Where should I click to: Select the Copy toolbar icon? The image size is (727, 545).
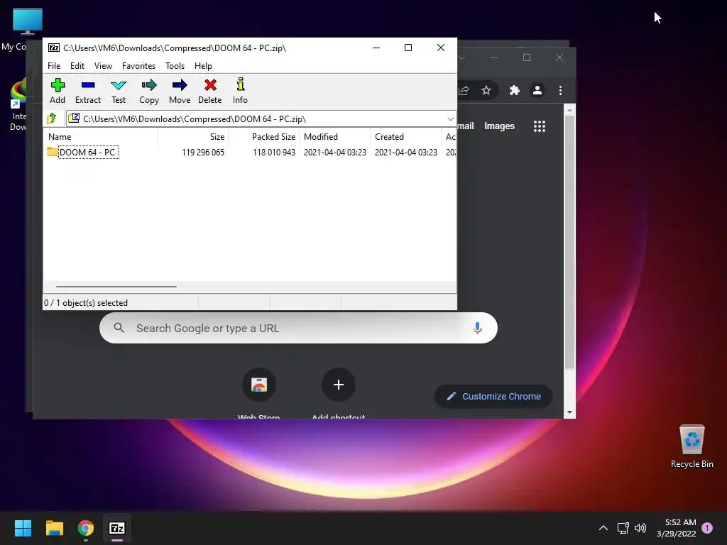pos(149,91)
